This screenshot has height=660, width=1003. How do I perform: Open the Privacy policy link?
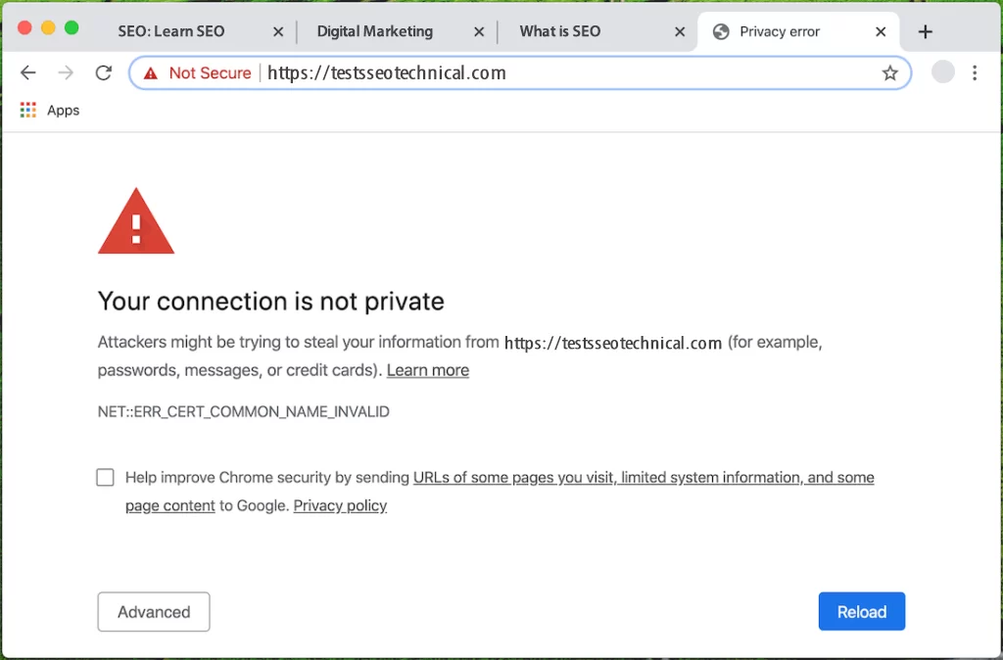(340, 505)
